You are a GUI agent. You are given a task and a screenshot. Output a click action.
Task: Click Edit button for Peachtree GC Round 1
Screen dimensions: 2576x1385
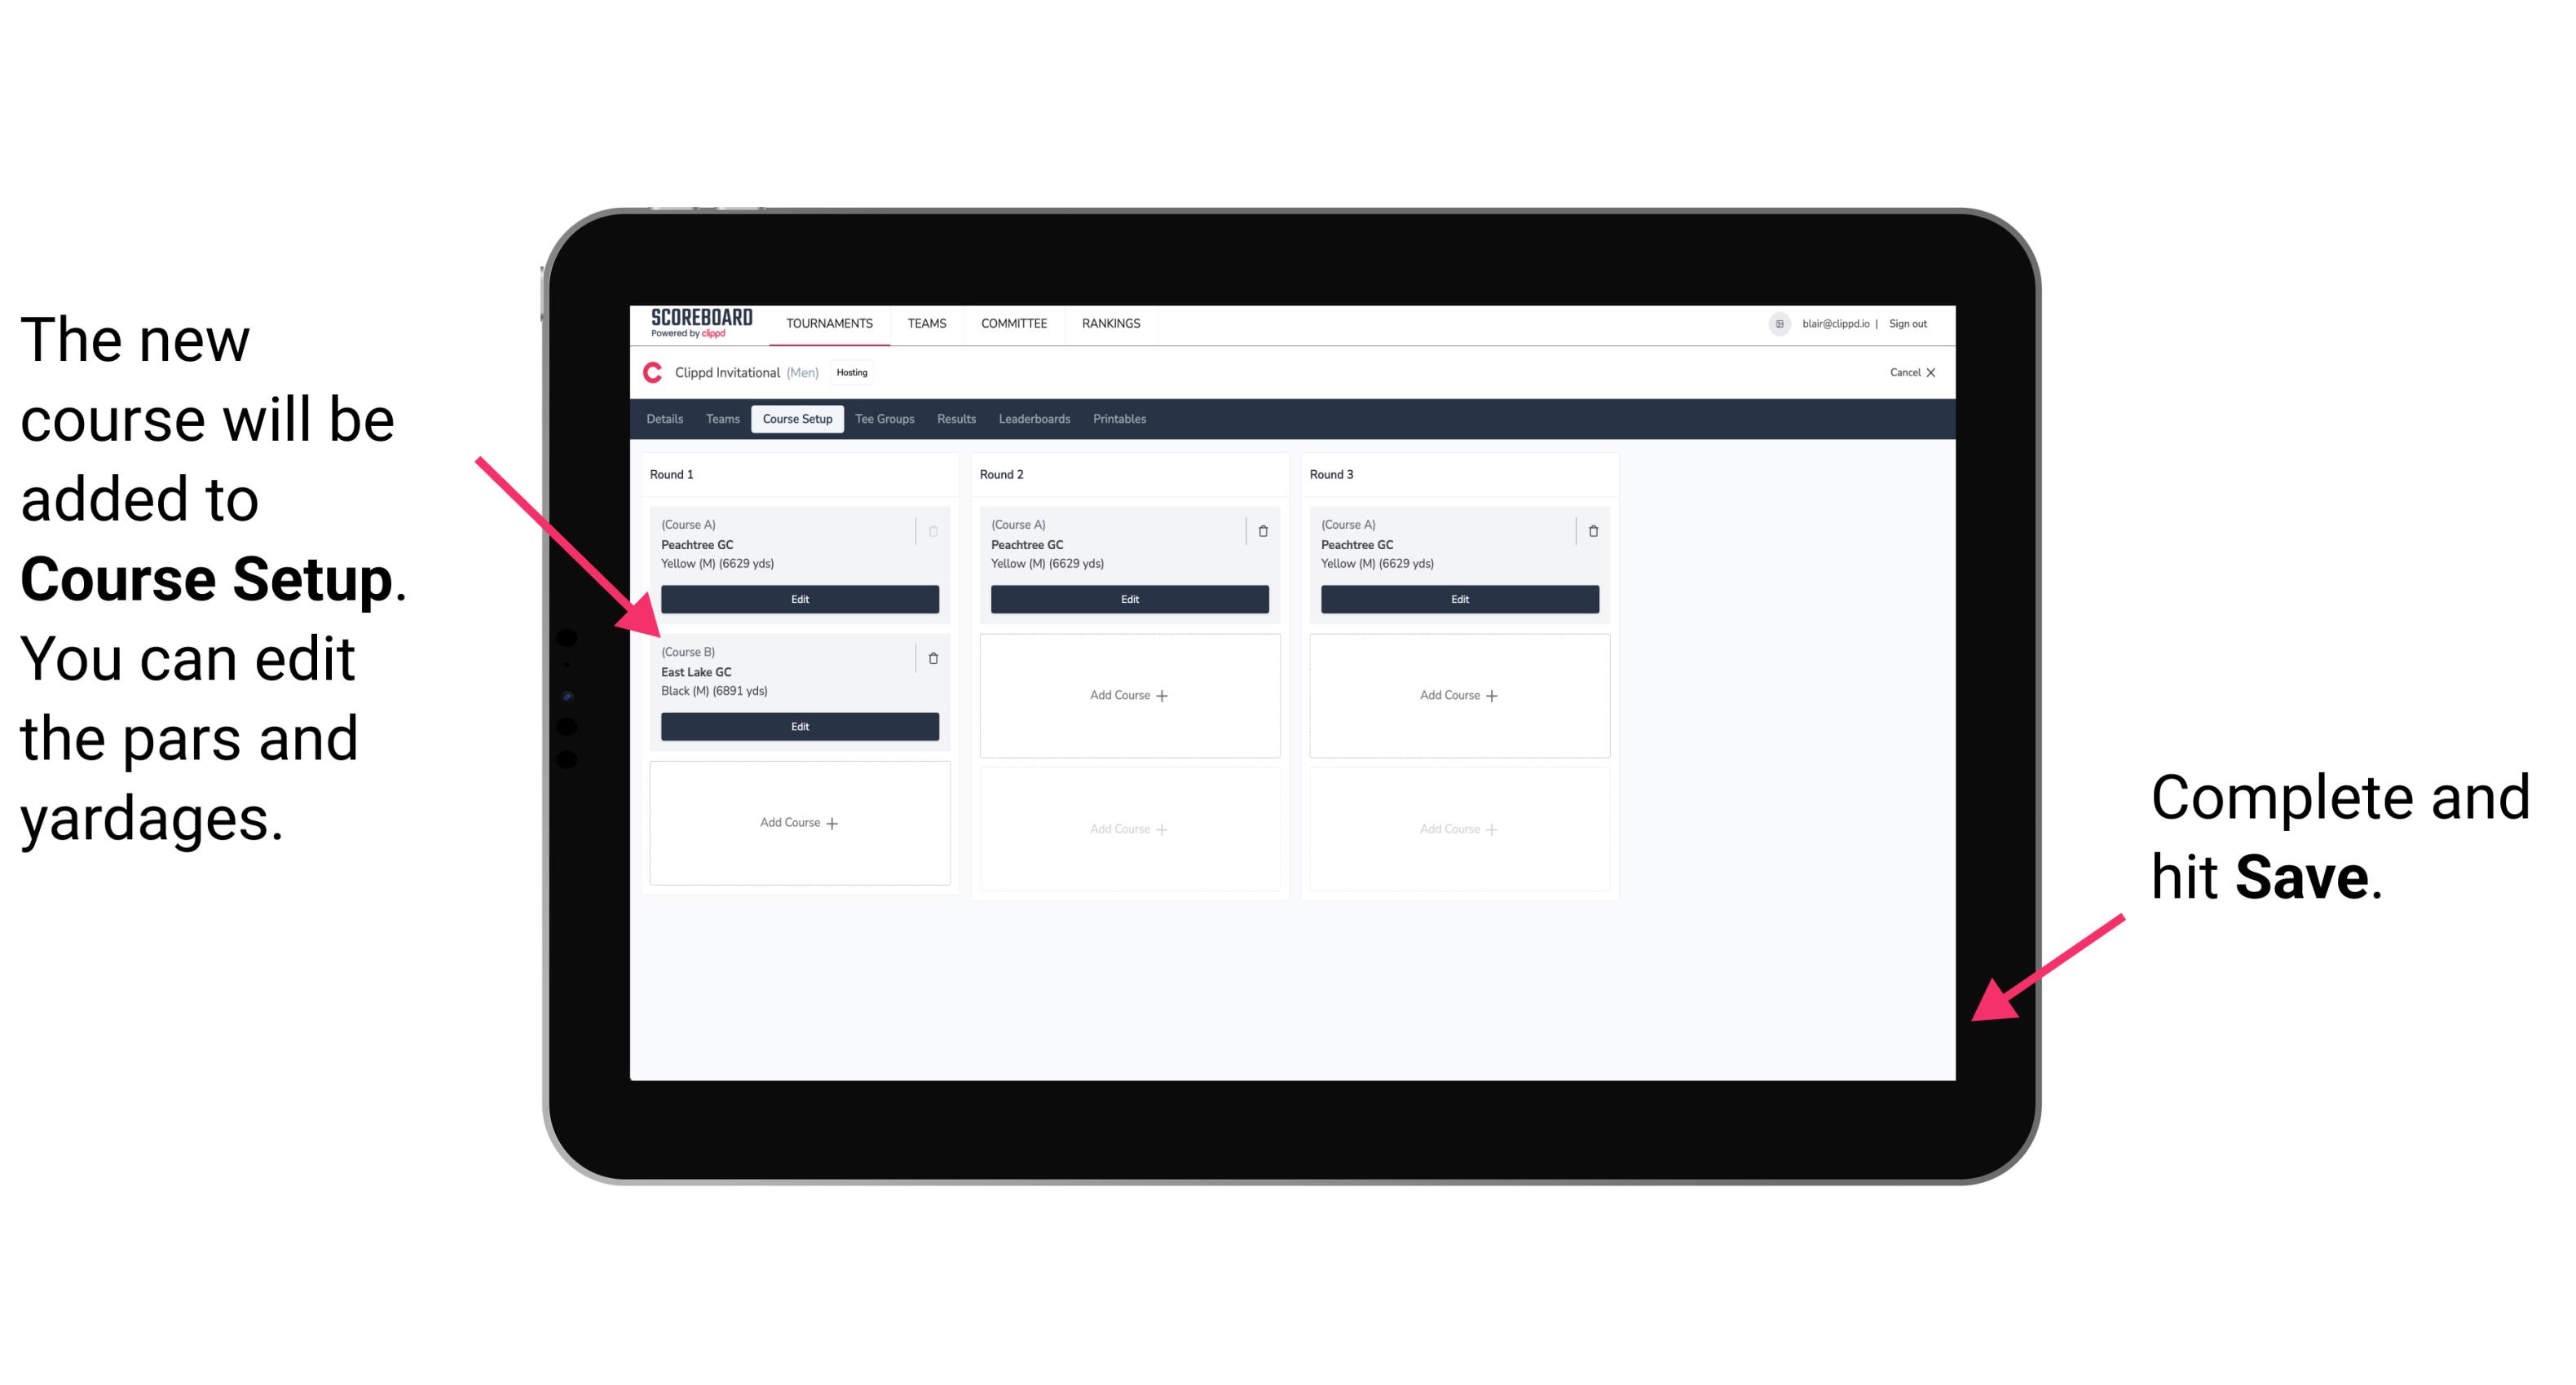[x=796, y=597]
